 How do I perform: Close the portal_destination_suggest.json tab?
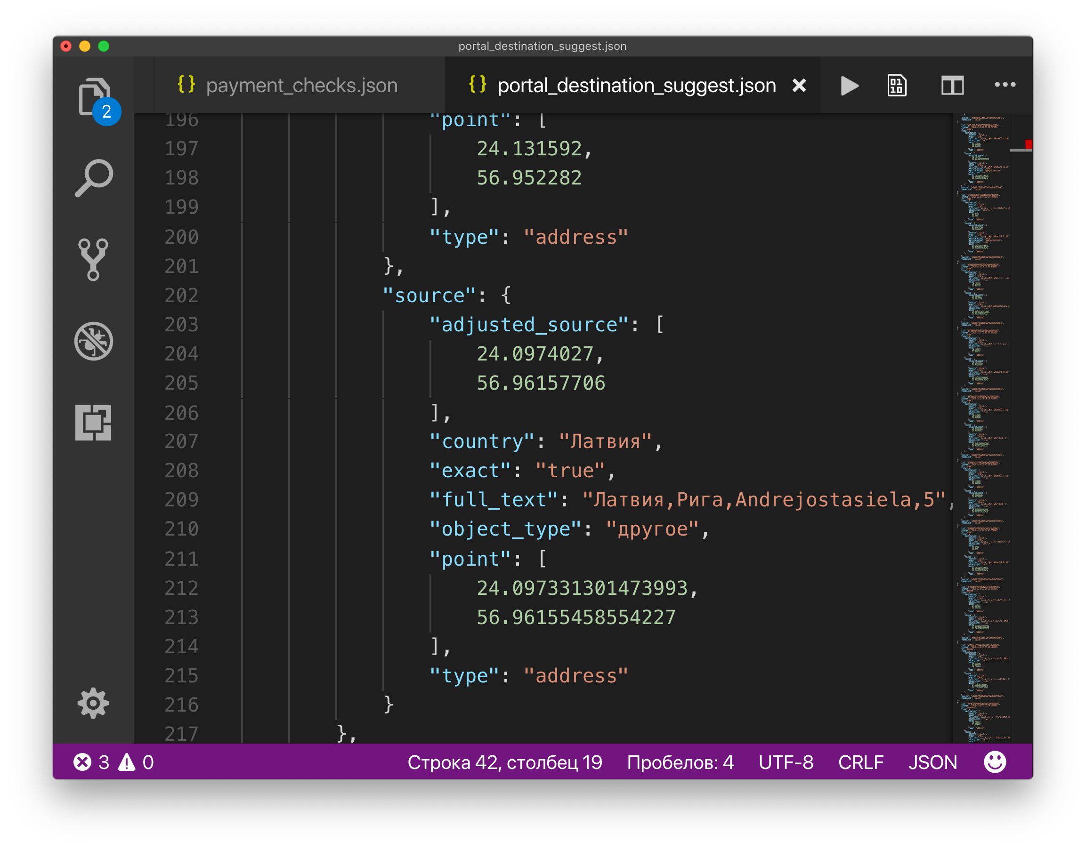coord(799,86)
